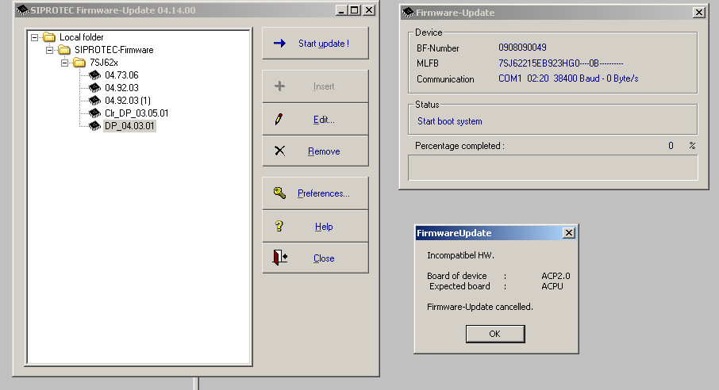Select the SIPROTEC-Firmware folder label
Screen dimensions: 719x390
(x=114, y=50)
